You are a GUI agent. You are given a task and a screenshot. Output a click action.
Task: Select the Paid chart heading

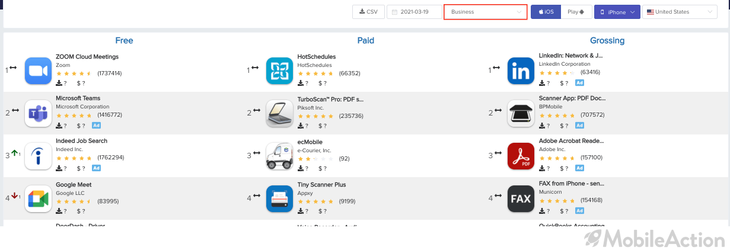pyautogui.click(x=365, y=41)
